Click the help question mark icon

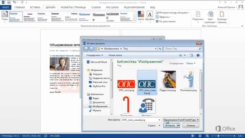pyautogui.click(x=198, y=55)
